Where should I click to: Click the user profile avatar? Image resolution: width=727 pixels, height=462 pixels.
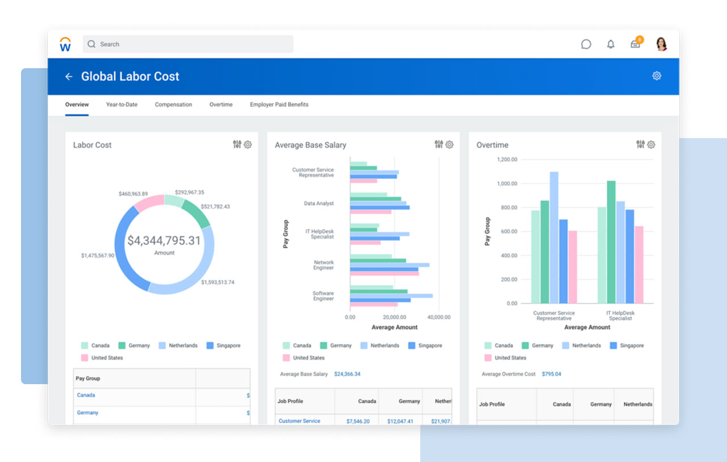click(x=661, y=44)
